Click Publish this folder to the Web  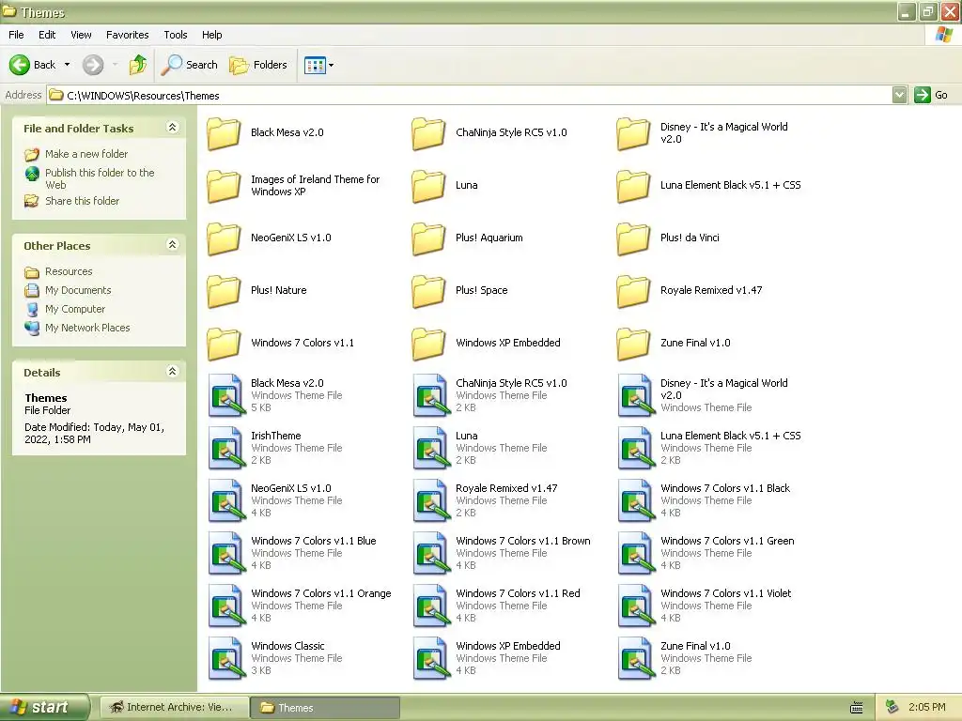[100, 178]
